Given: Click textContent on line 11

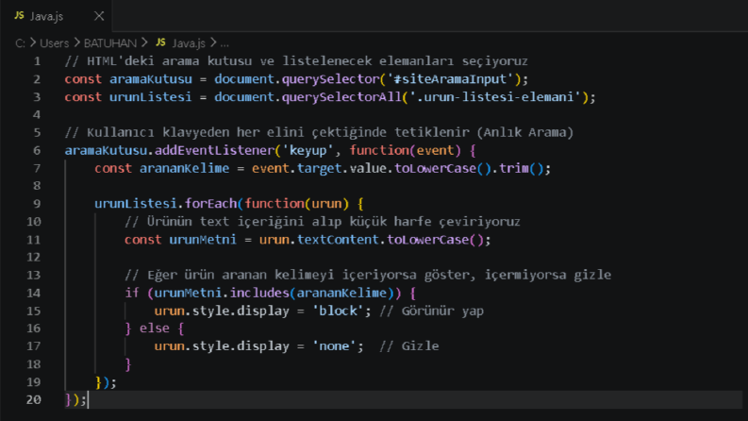Looking at the screenshot, I should point(338,240).
